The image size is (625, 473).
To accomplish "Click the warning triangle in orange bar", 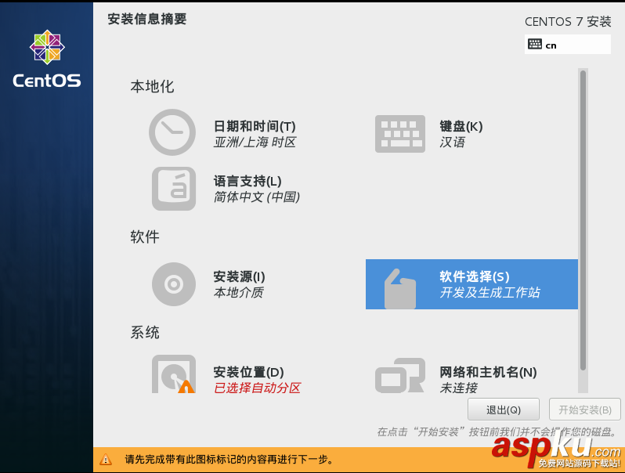I will [x=106, y=460].
